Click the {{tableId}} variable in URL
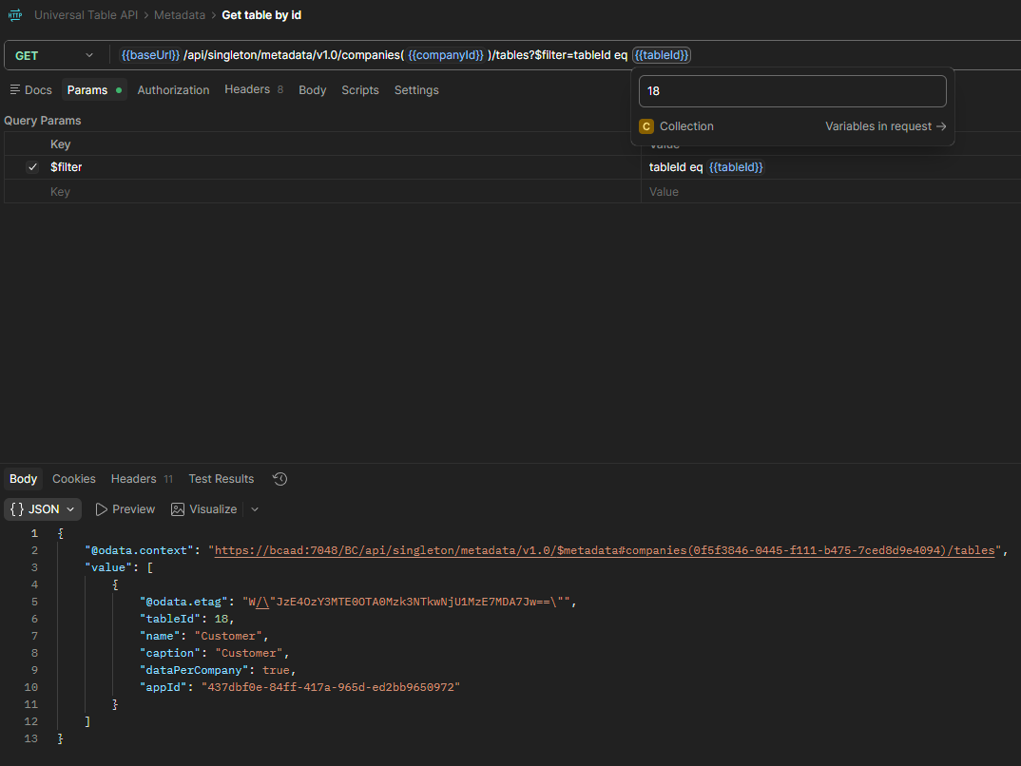 662,55
